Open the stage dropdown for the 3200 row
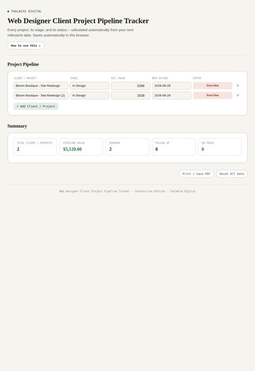255x371 pixels. click(89, 85)
